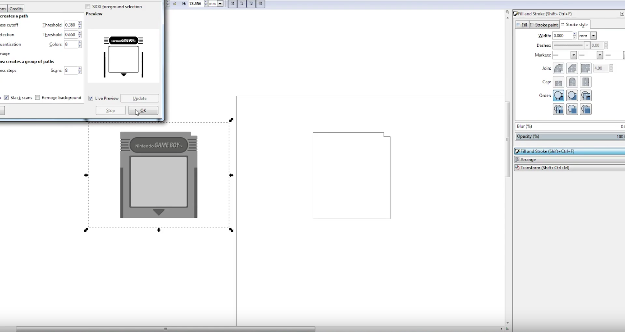625x332 pixels.
Task: Click OK in the Trace Bitmap dialog
Action: (x=143, y=110)
